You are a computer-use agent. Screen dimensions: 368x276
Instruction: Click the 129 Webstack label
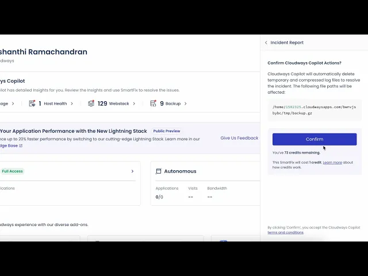click(113, 103)
